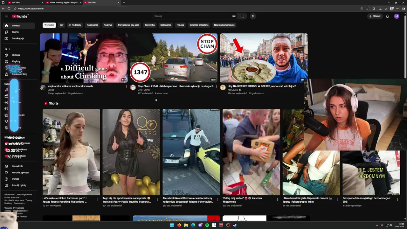This screenshot has width=407, height=229.
Task: Click the magnifier search button
Action: pos(242,16)
